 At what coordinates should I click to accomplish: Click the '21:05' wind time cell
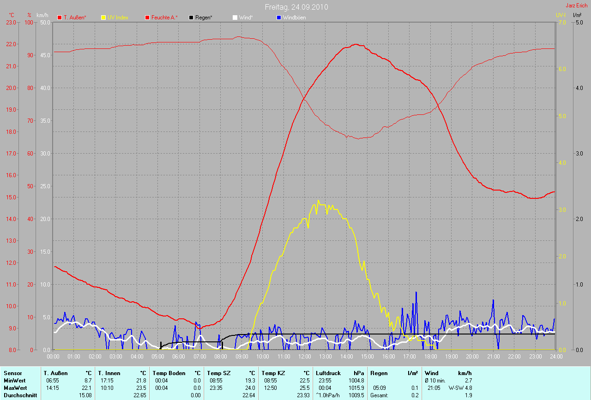tap(434, 388)
